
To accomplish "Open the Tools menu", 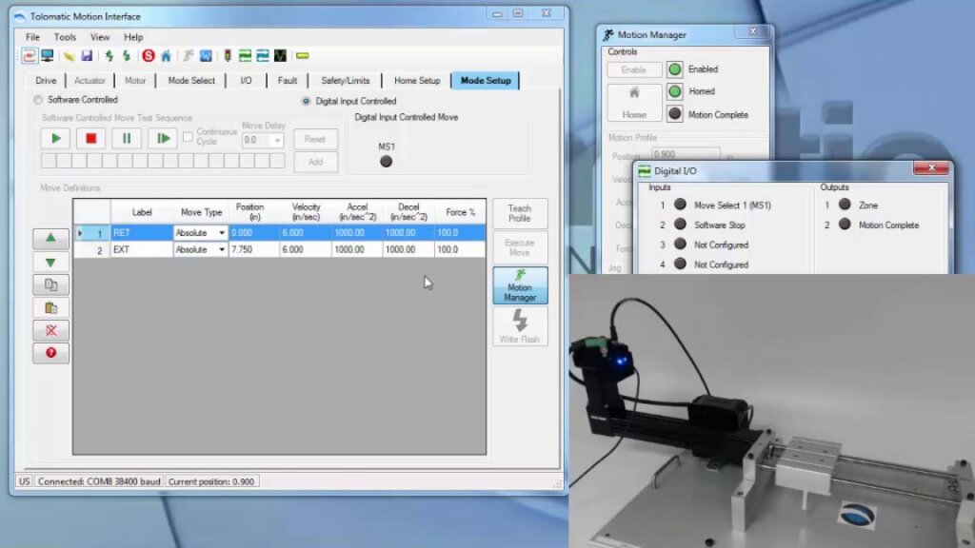I will [65, 37].
